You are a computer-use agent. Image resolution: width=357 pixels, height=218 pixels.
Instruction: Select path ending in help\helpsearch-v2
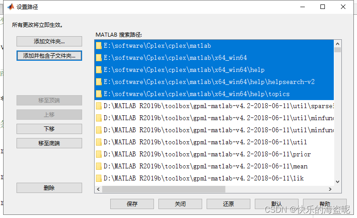pos(214,82)
